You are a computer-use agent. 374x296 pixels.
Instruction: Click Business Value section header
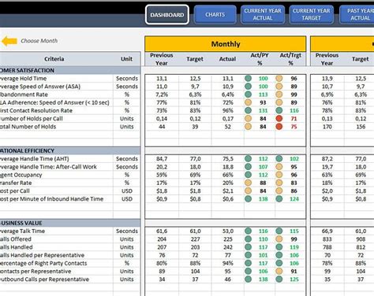[x=70, y=223]
